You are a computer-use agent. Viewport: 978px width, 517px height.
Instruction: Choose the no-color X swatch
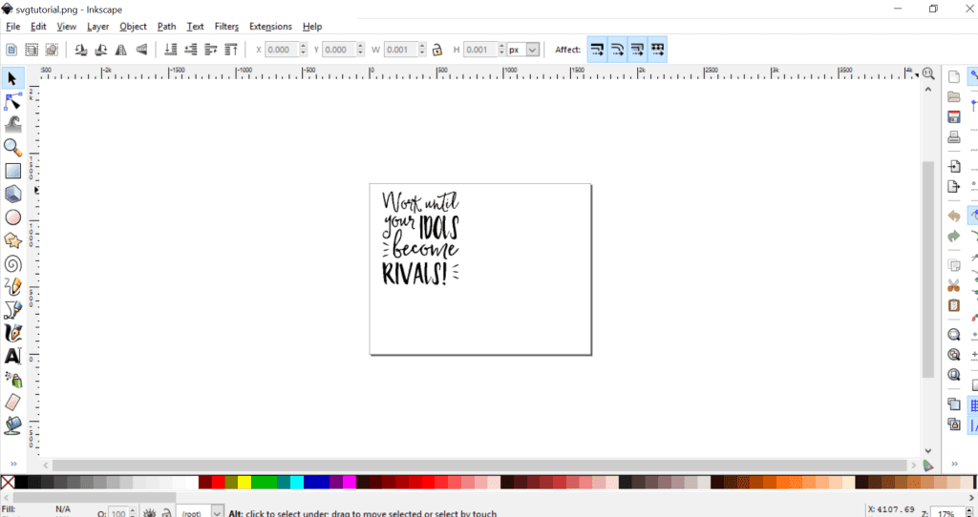8,482
